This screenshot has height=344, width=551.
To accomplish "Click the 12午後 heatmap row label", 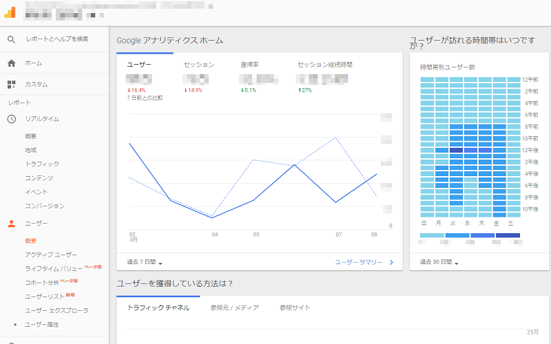I will 530,150.
